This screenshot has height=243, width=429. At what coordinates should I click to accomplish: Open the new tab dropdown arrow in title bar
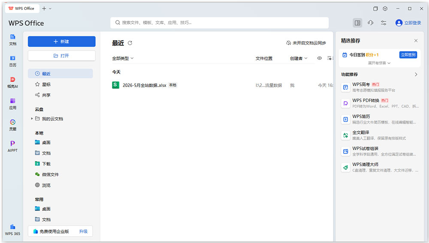click(50, 9)
